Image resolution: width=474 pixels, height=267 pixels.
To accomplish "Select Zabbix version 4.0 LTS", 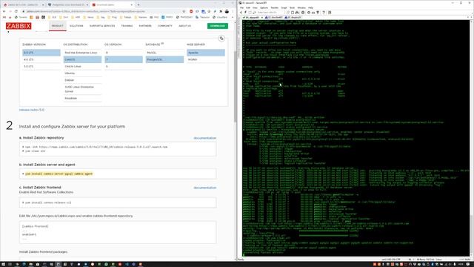I will 41,59.
